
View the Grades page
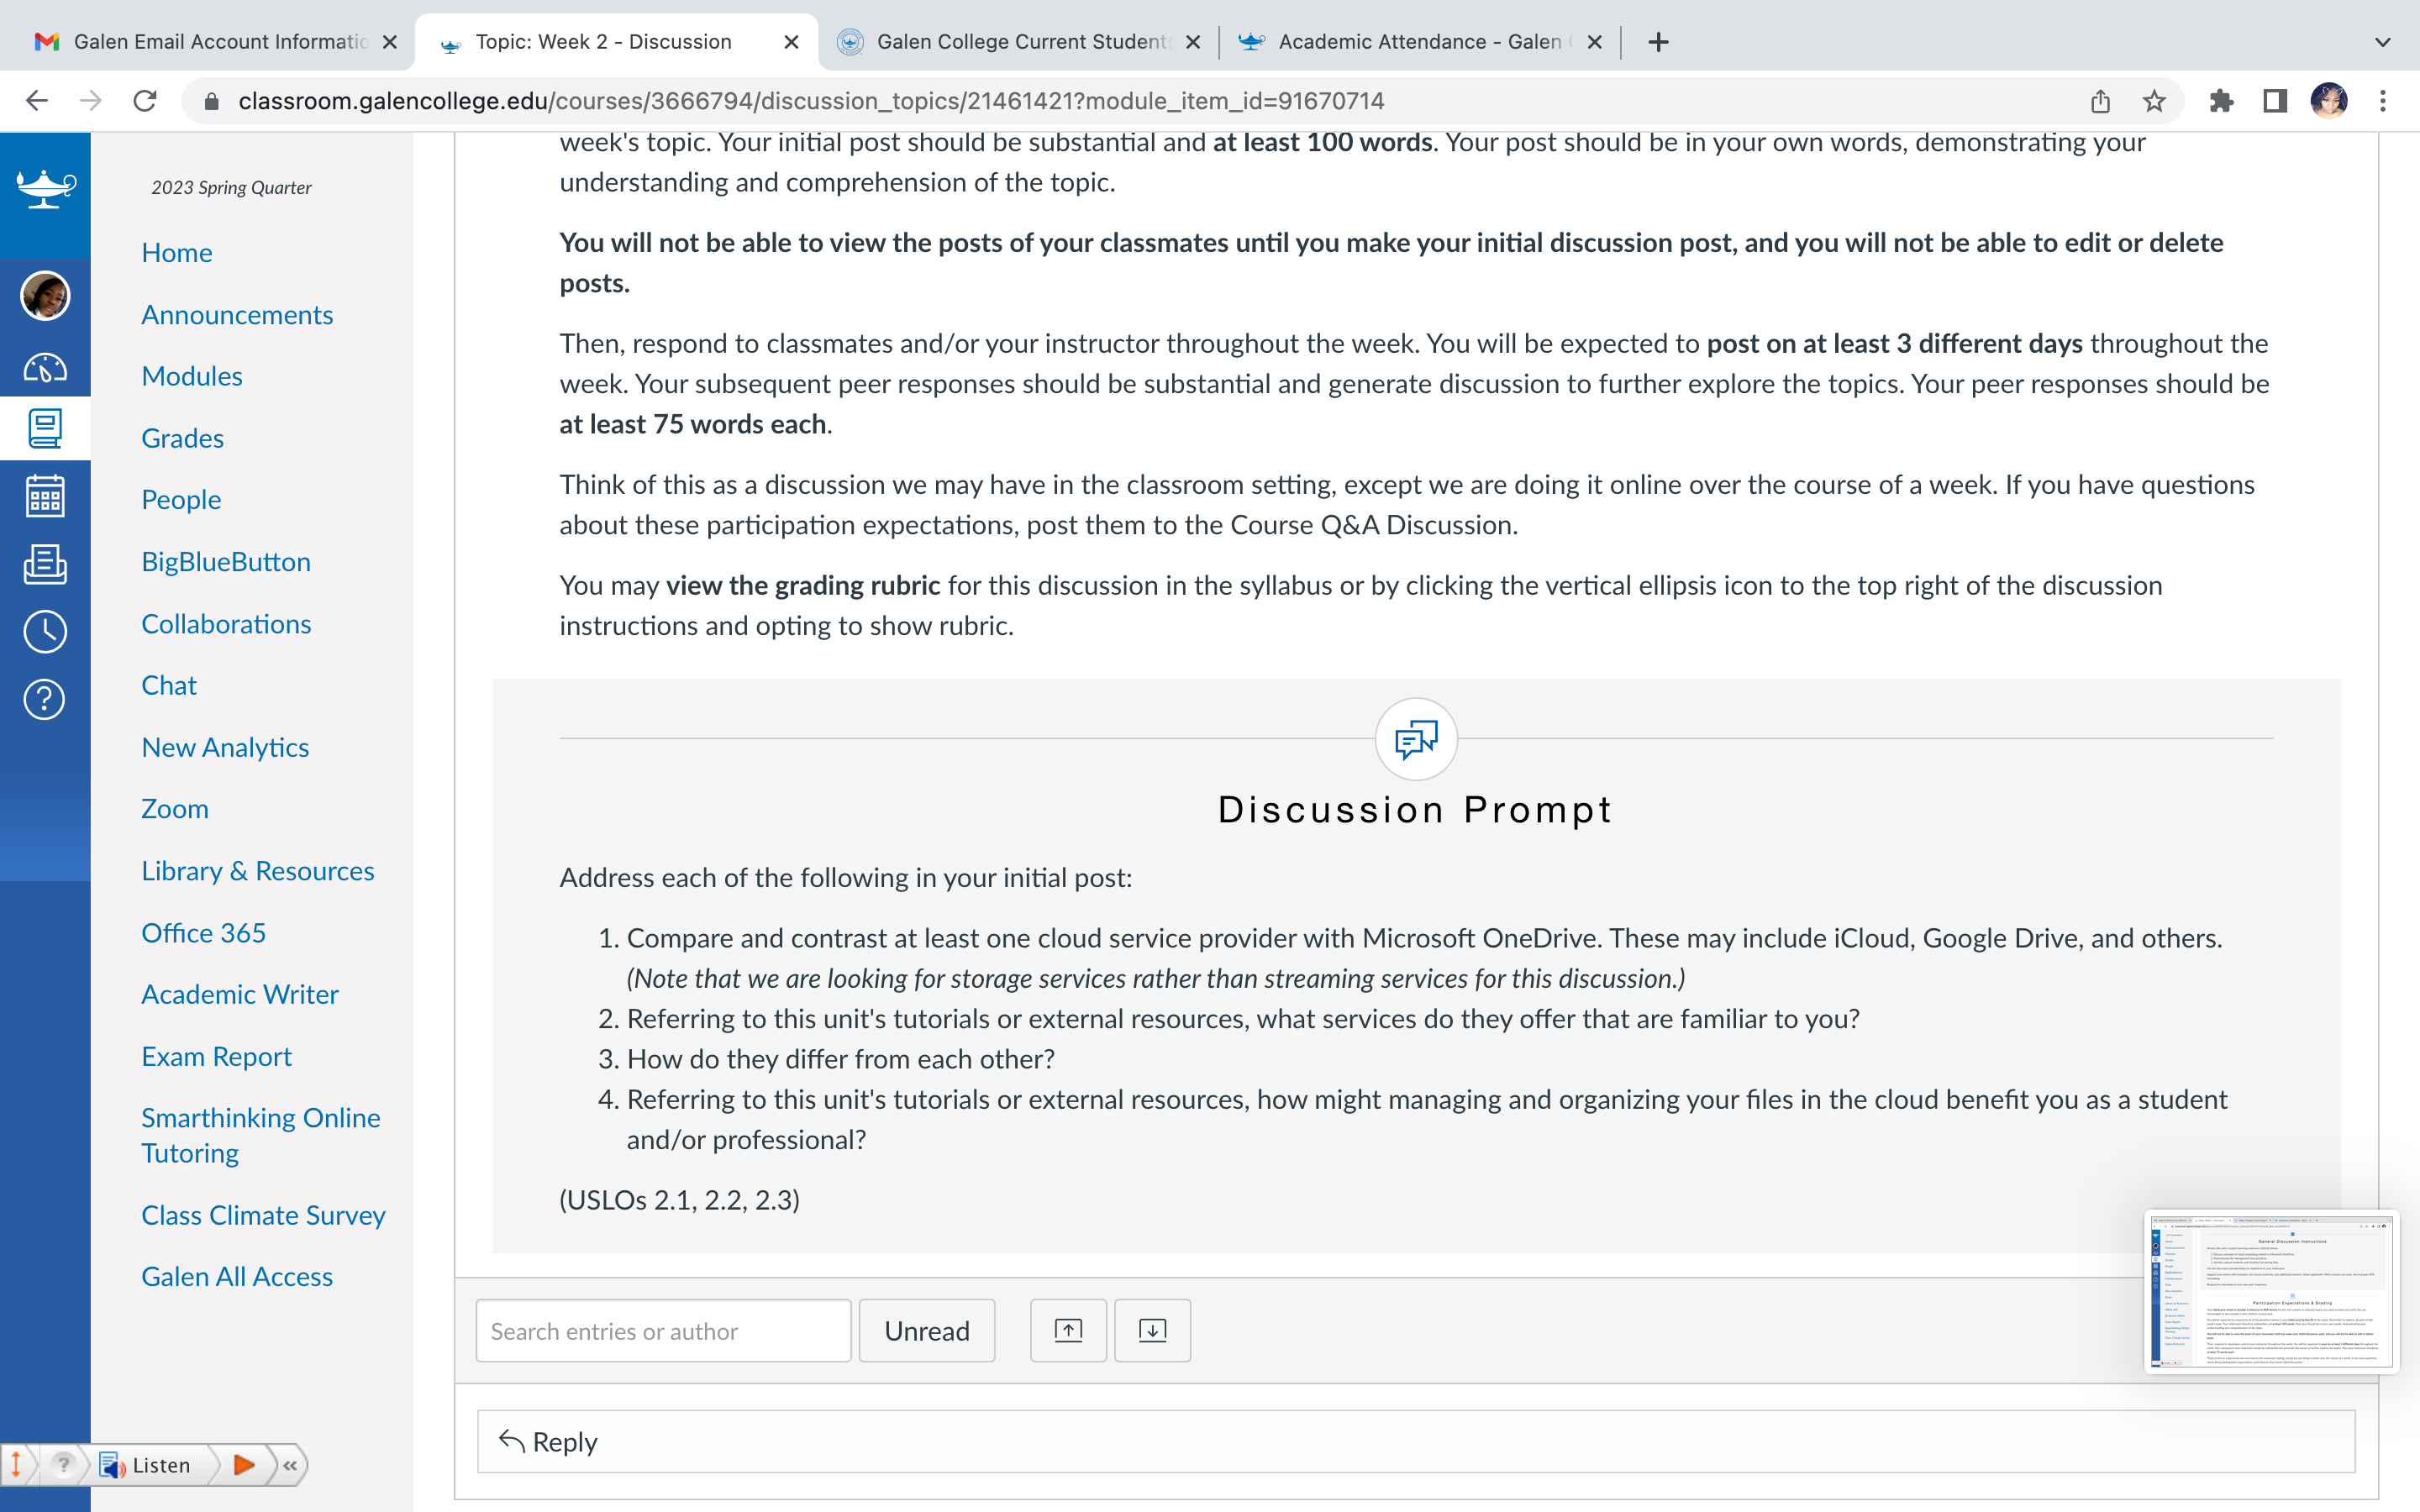tap(183, 438)
